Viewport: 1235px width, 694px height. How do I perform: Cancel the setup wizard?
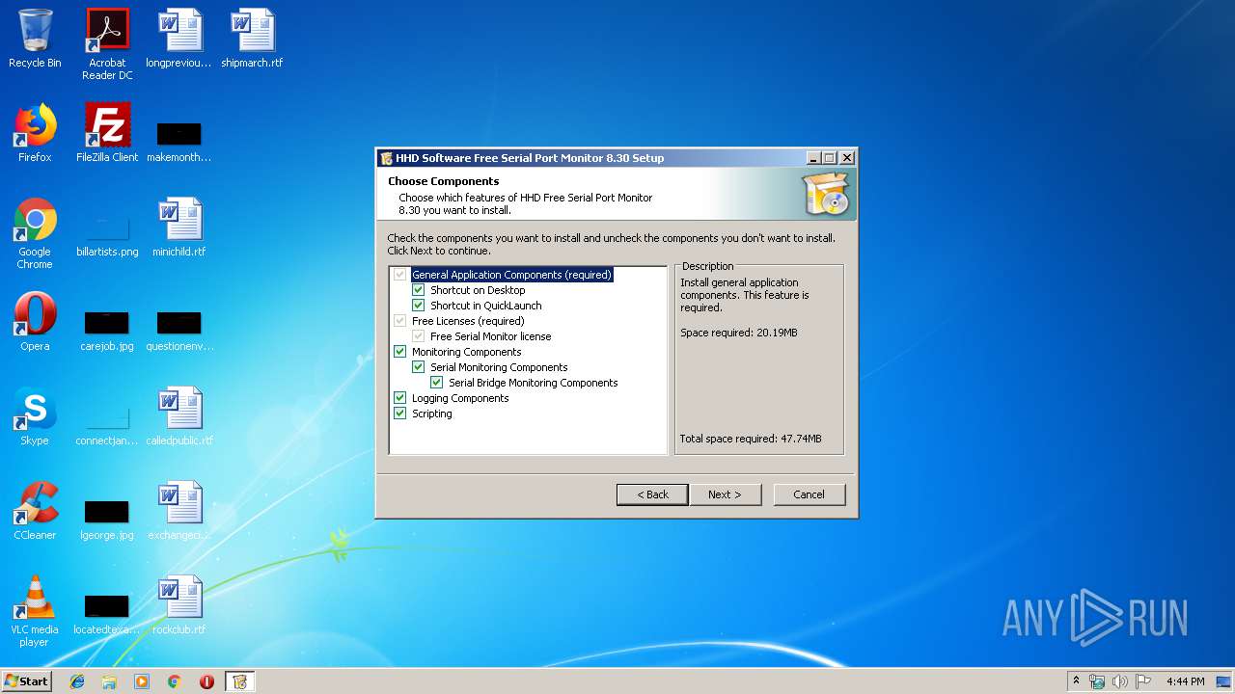(x=809, y=494)
